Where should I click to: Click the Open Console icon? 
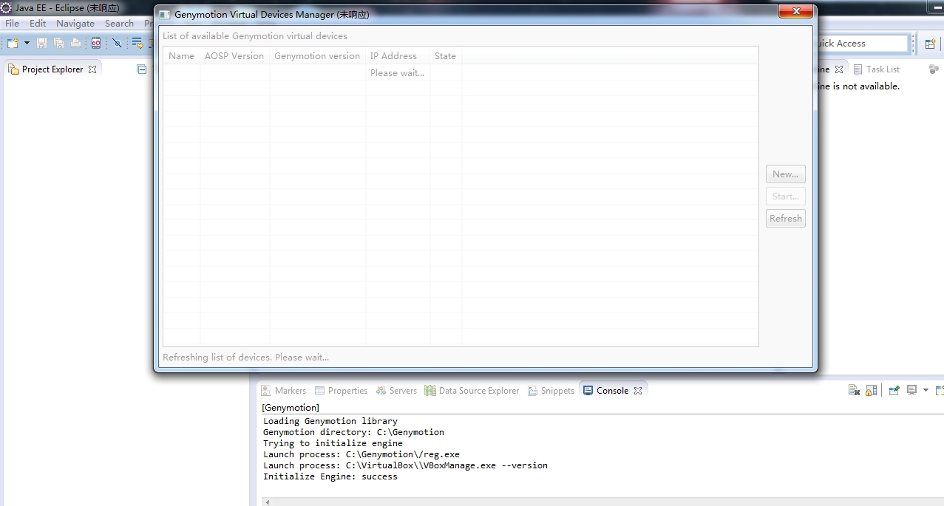pyautogui.click(x=940, y=391)
